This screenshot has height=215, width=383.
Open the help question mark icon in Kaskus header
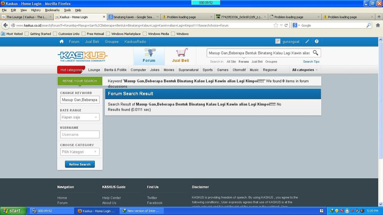[x=317, y=42]
